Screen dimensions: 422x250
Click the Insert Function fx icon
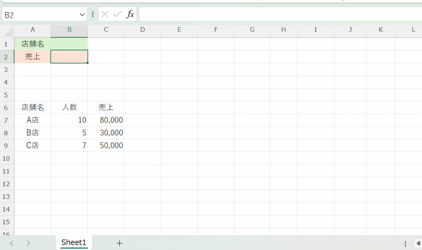click(130, 14)
